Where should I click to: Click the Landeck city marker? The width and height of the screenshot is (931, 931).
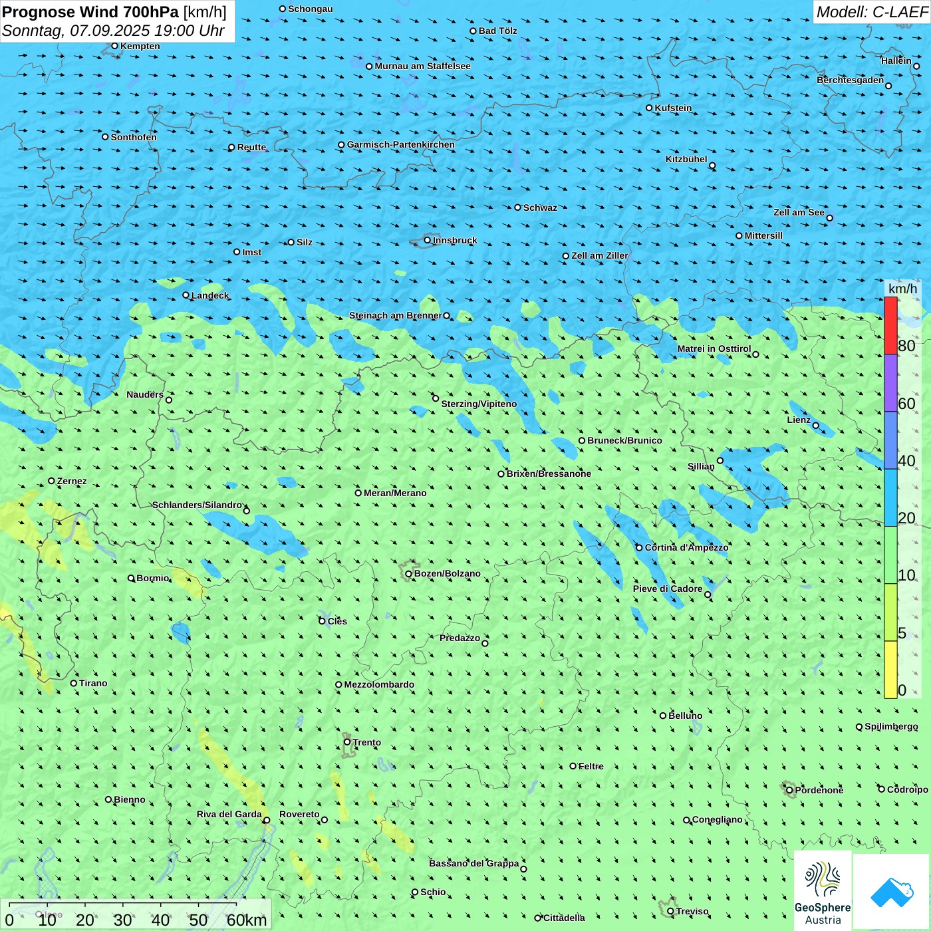(186, 295)
